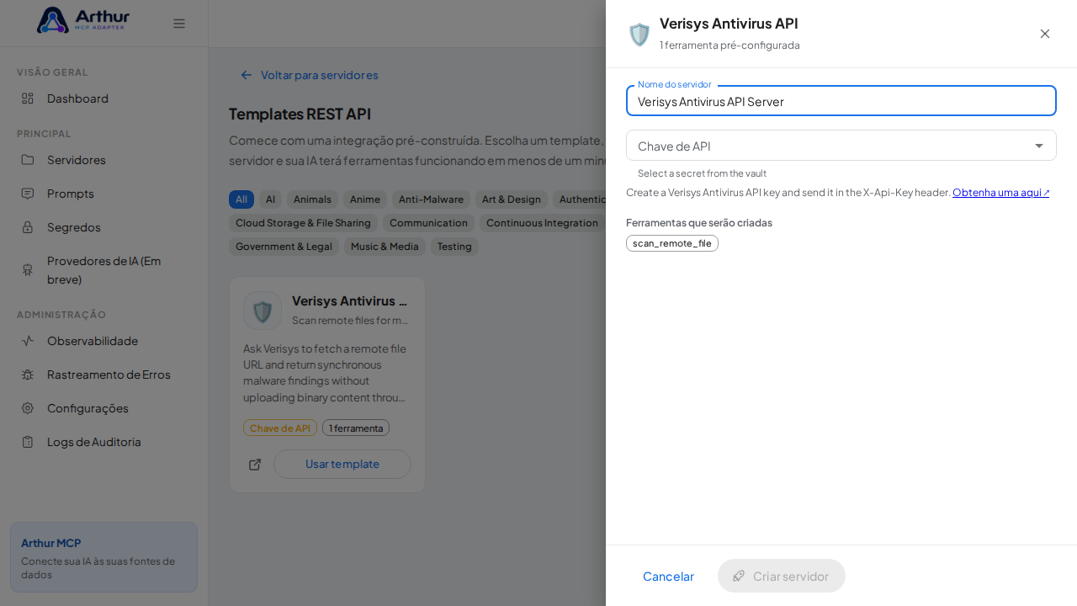Open the template's external link icon
Image resolution: width=1077 pixels, height=606 pixels.
click(x=255, y=465)
